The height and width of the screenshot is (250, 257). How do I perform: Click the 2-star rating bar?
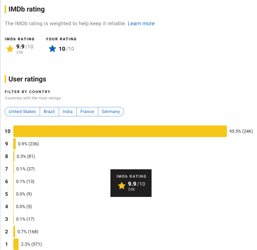[x=14, y=232]
